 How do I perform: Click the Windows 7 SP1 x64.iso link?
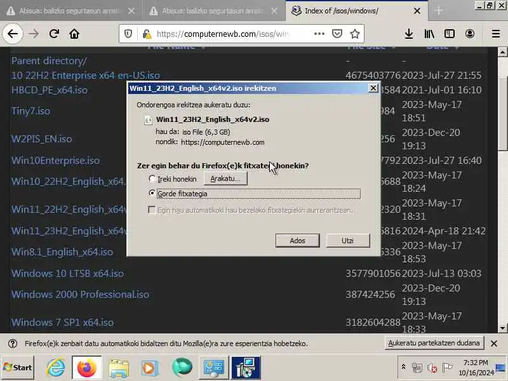tap(62, 323)
